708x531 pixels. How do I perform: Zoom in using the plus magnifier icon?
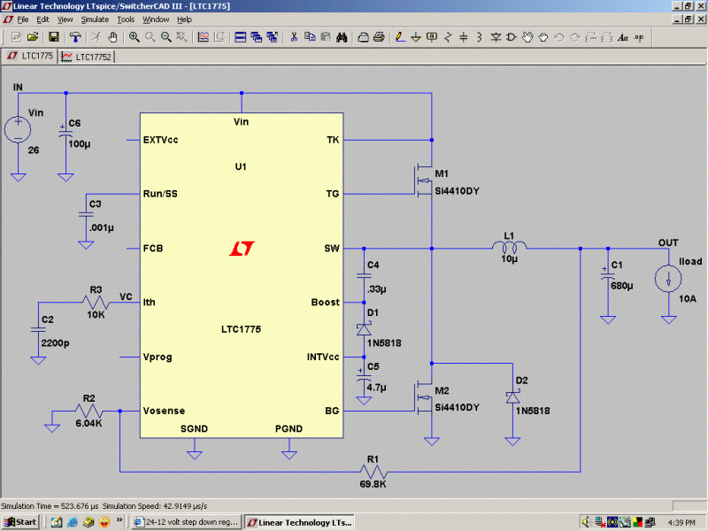135,37
